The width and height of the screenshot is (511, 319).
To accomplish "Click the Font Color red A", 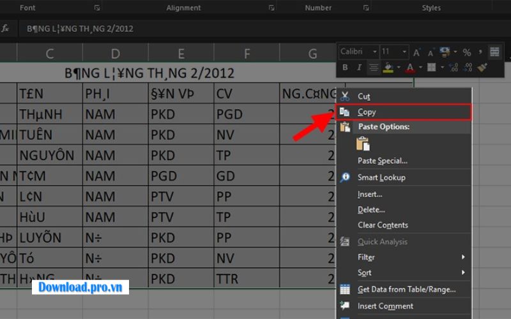I will tap(410, 68).
